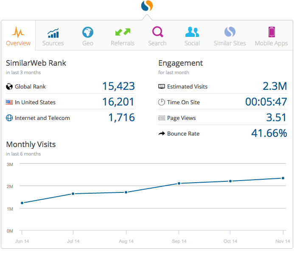Click the Internet and Telecom label
Screen dimensions: 294x253
[42, 118]
